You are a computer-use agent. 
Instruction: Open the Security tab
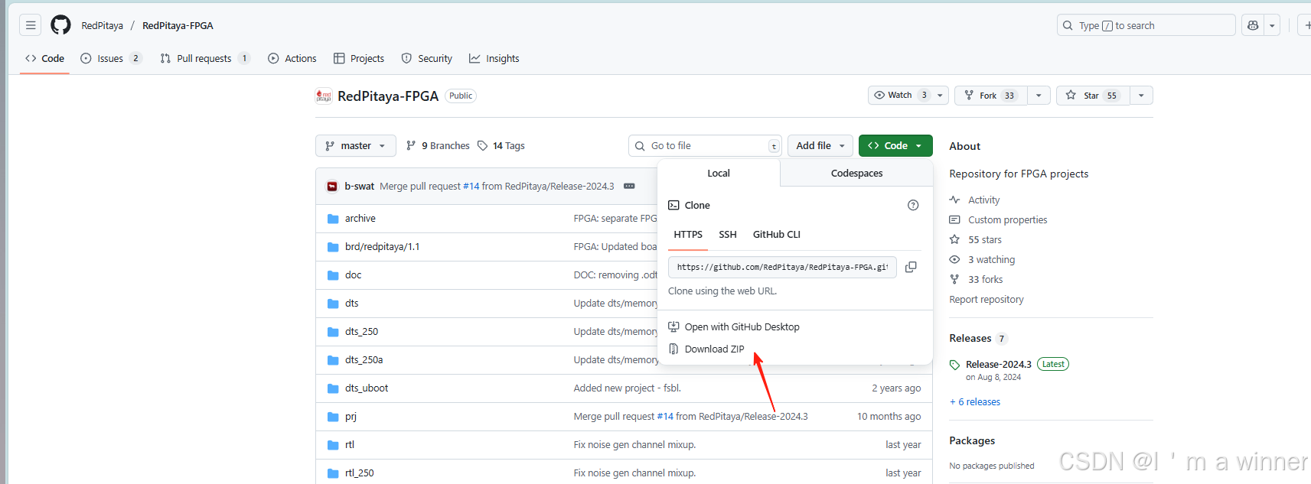(426, 58)
